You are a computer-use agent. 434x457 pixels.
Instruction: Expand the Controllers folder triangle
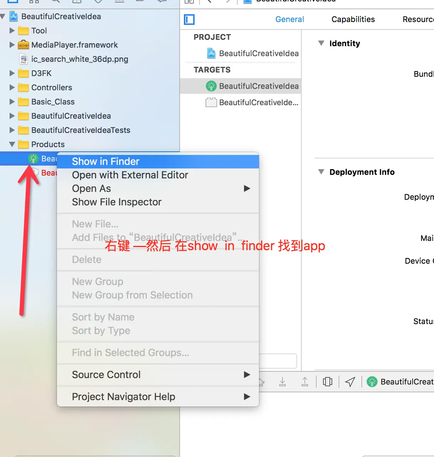(12, 87)
